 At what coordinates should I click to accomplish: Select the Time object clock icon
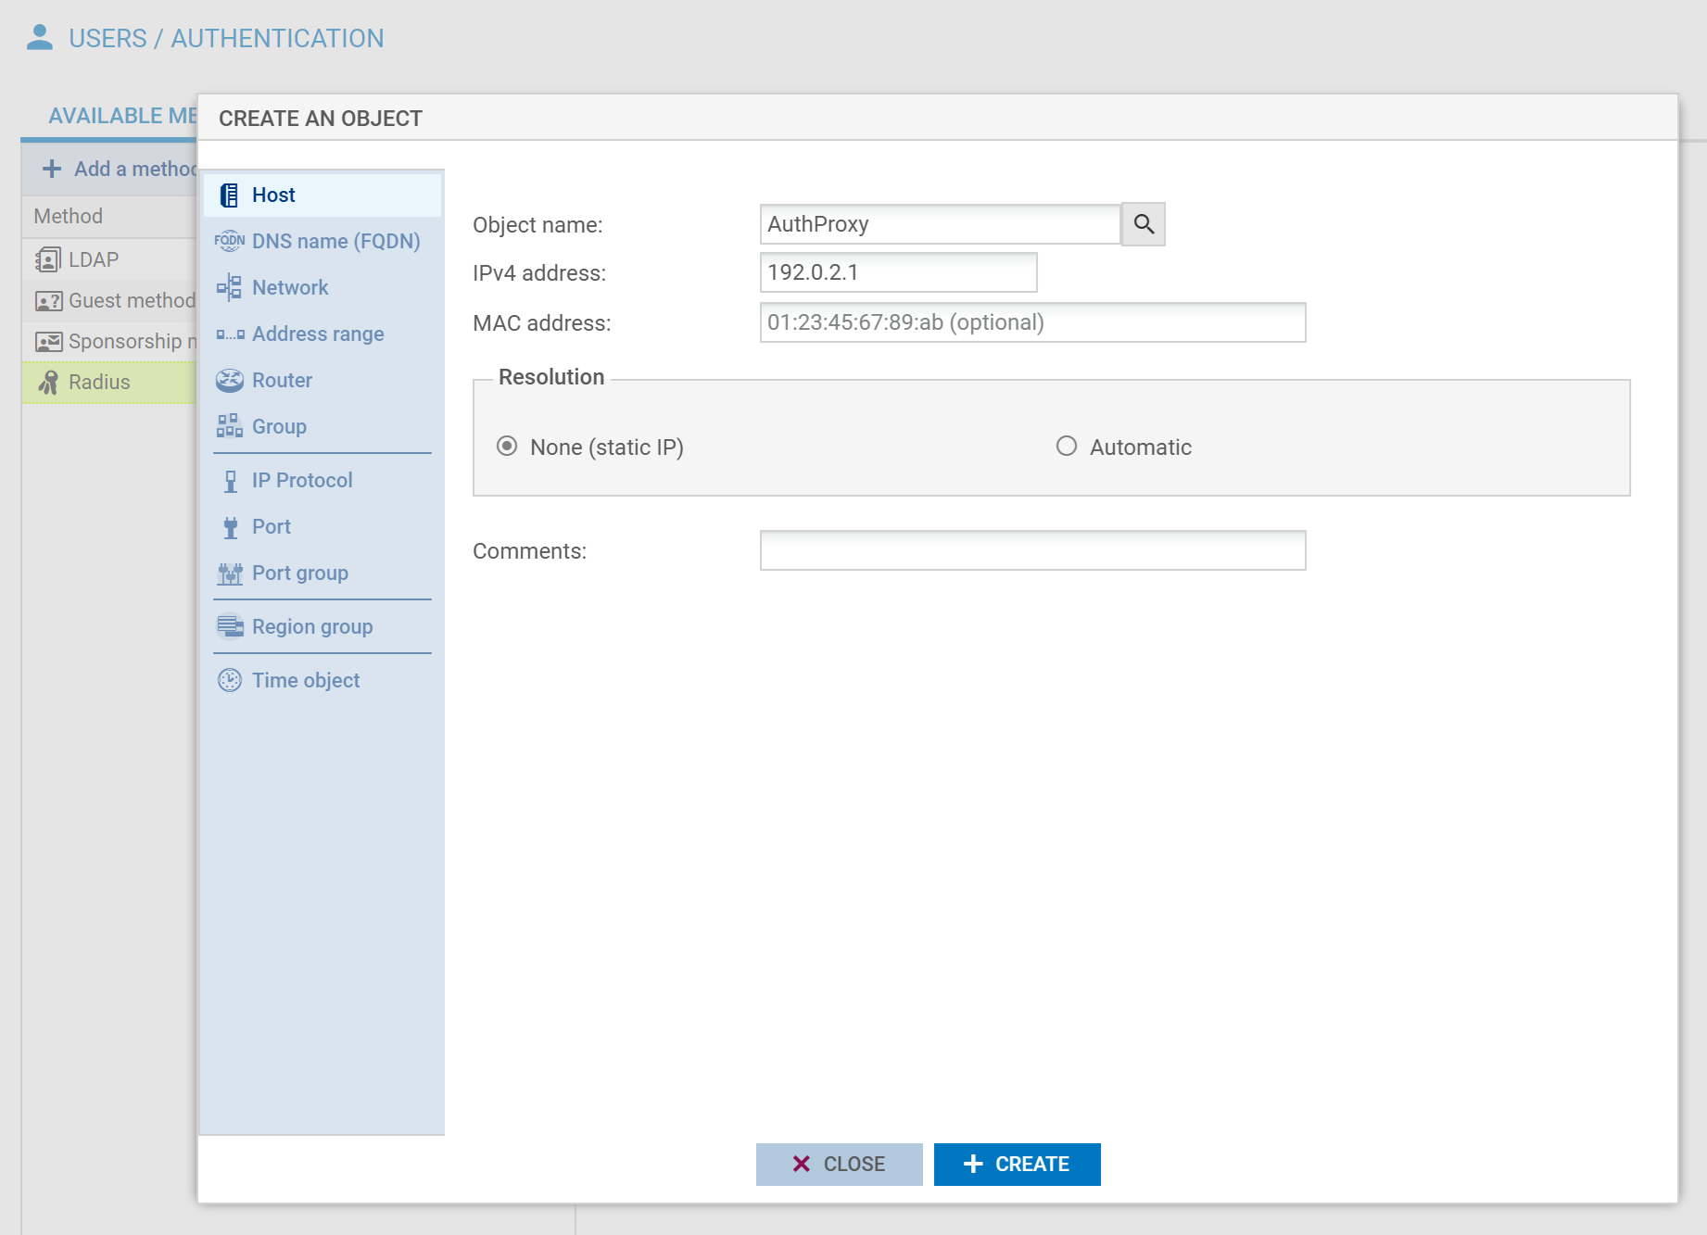click(229, 680)
